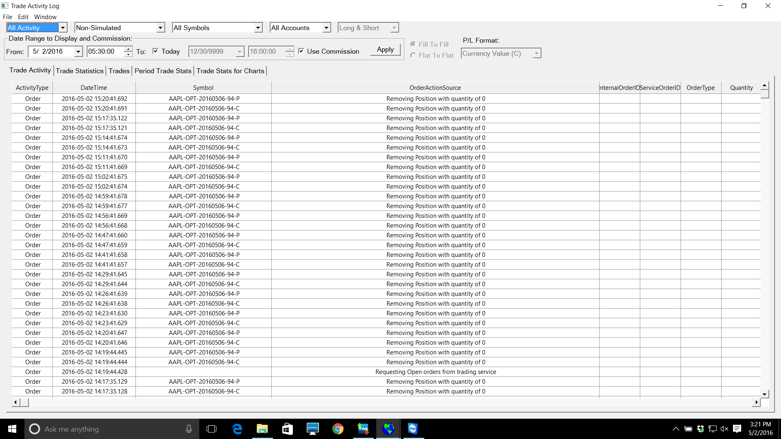Open File Explorer taskbar icon

(262, 429)
